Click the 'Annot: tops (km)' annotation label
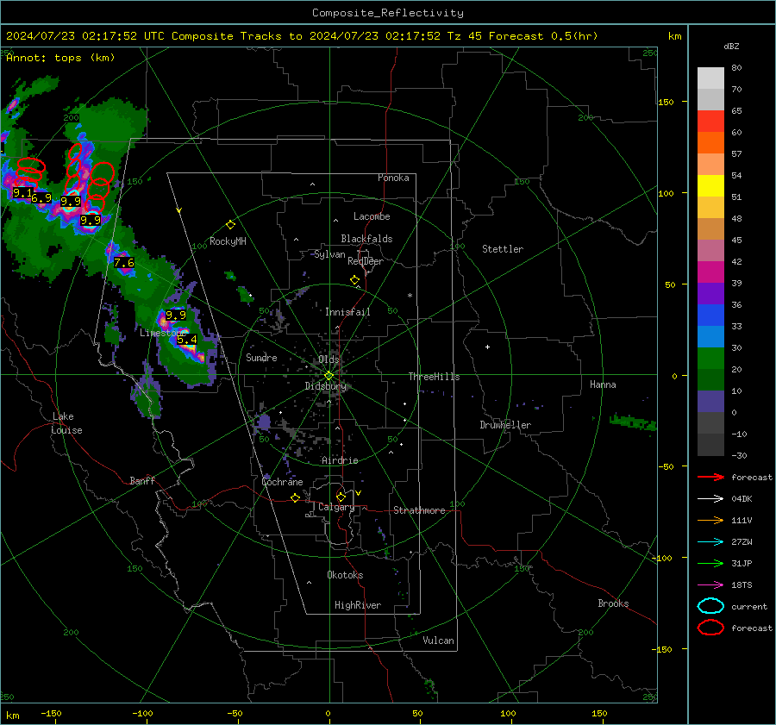Screen dimensions: 776x725 [x=60, y=58]
